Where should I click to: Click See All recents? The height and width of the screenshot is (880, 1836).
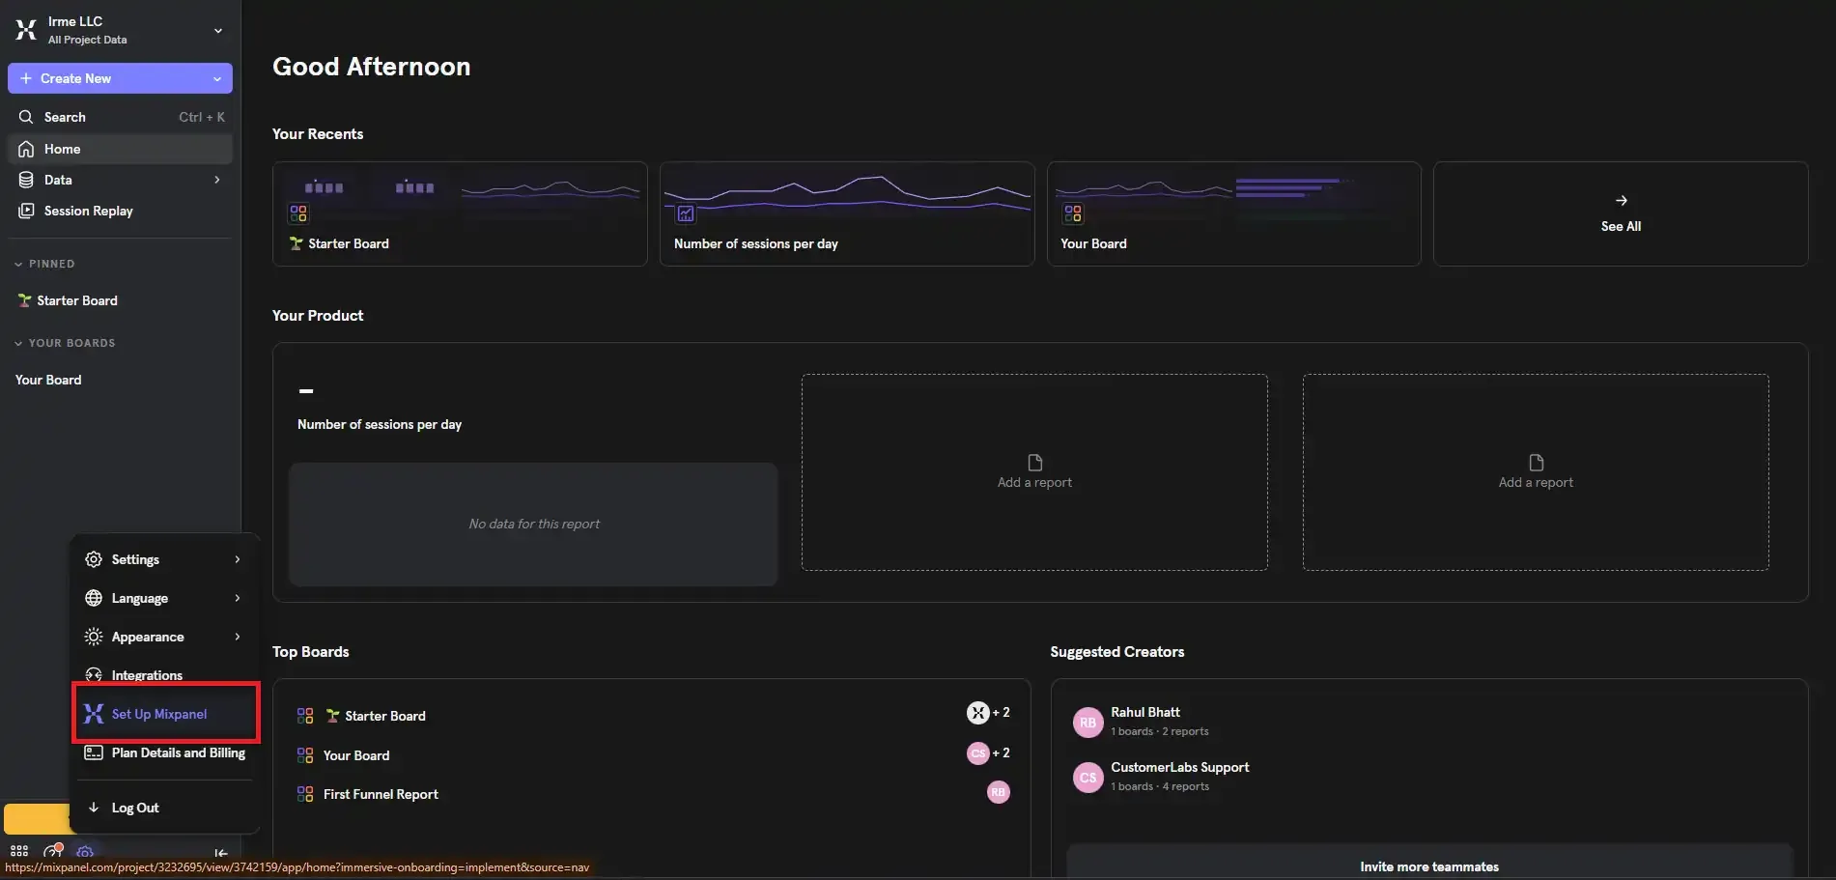[x=1621, y=213]
